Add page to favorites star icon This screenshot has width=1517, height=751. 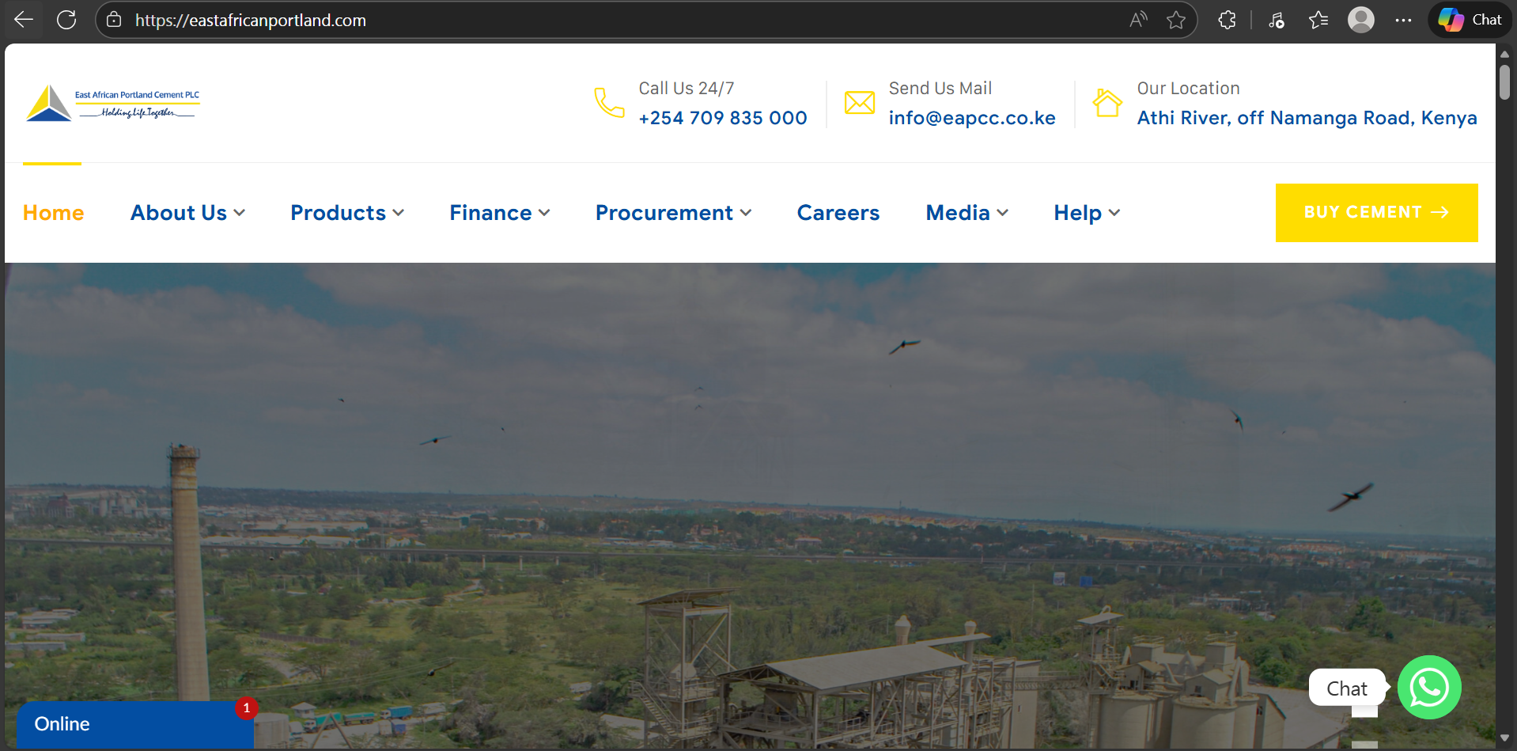[x=1176, y=20]
